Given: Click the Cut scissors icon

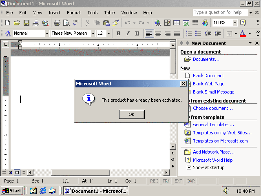Looking at the screenshot, I should [87, 23].
